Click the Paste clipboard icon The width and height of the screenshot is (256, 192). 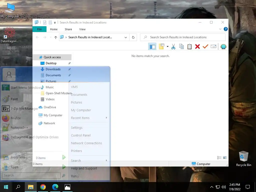tap(189, 47)
